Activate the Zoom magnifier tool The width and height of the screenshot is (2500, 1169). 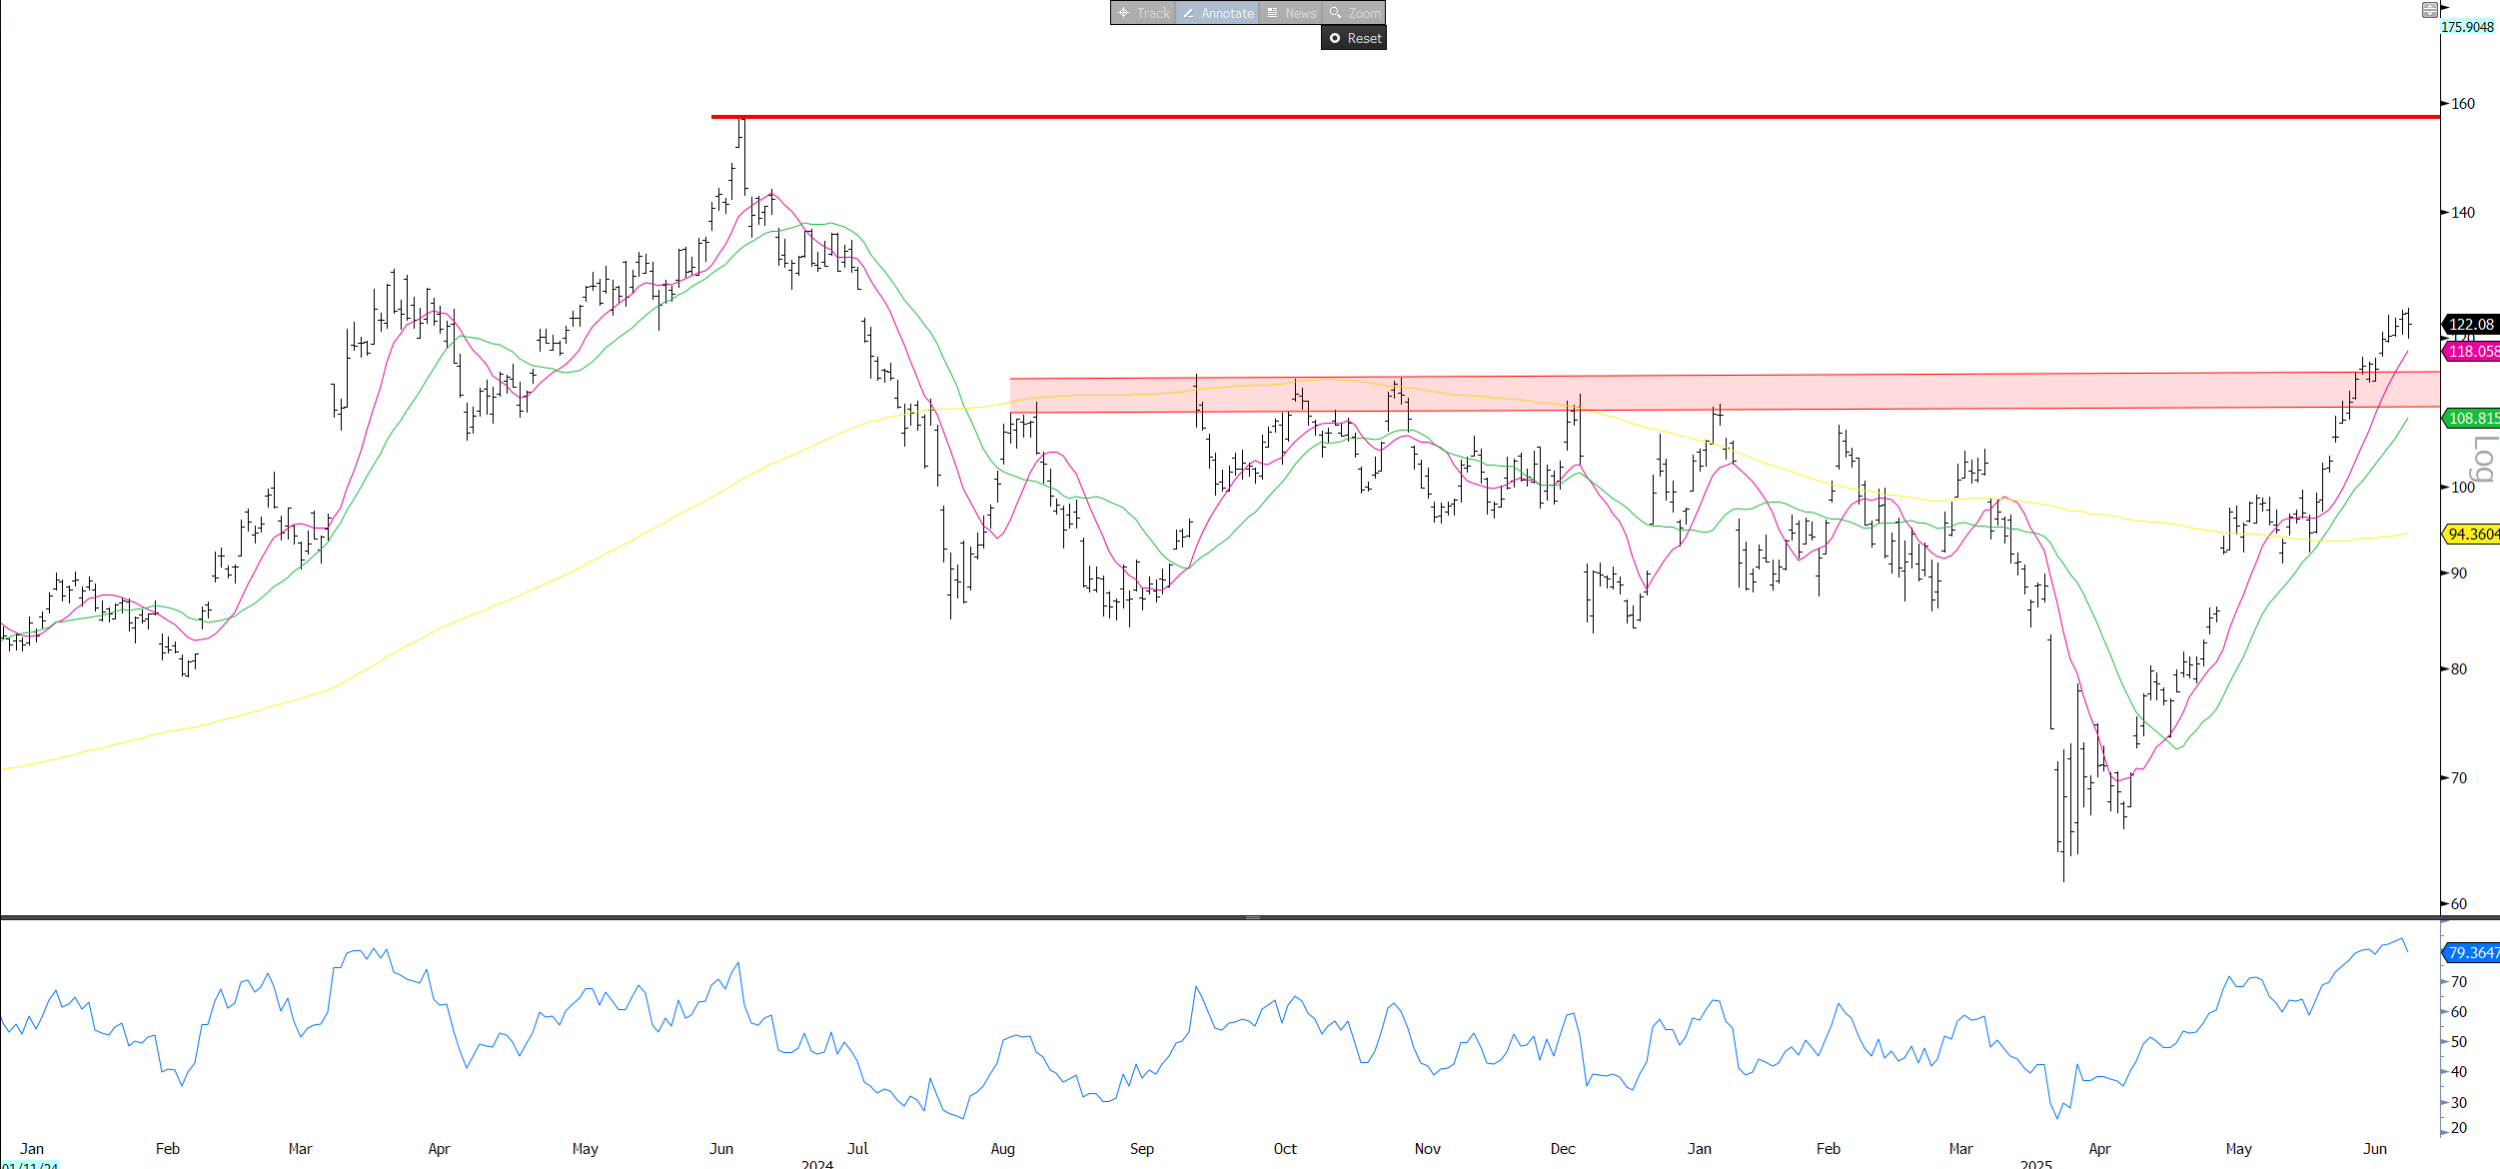coord(1355,13)
